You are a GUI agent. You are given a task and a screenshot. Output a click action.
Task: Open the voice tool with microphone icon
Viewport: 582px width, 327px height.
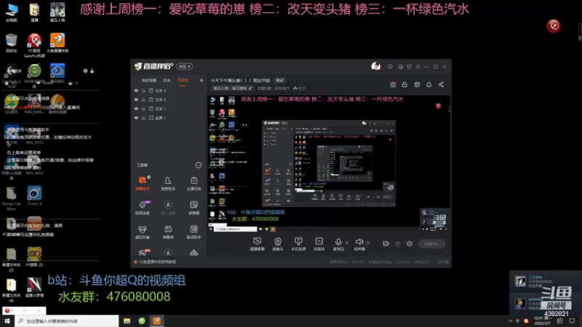[143, 208]
